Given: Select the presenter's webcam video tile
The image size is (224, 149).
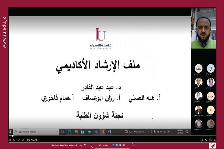Looking at the screenshot, I should pyautogui.click(x=203, y=30).
